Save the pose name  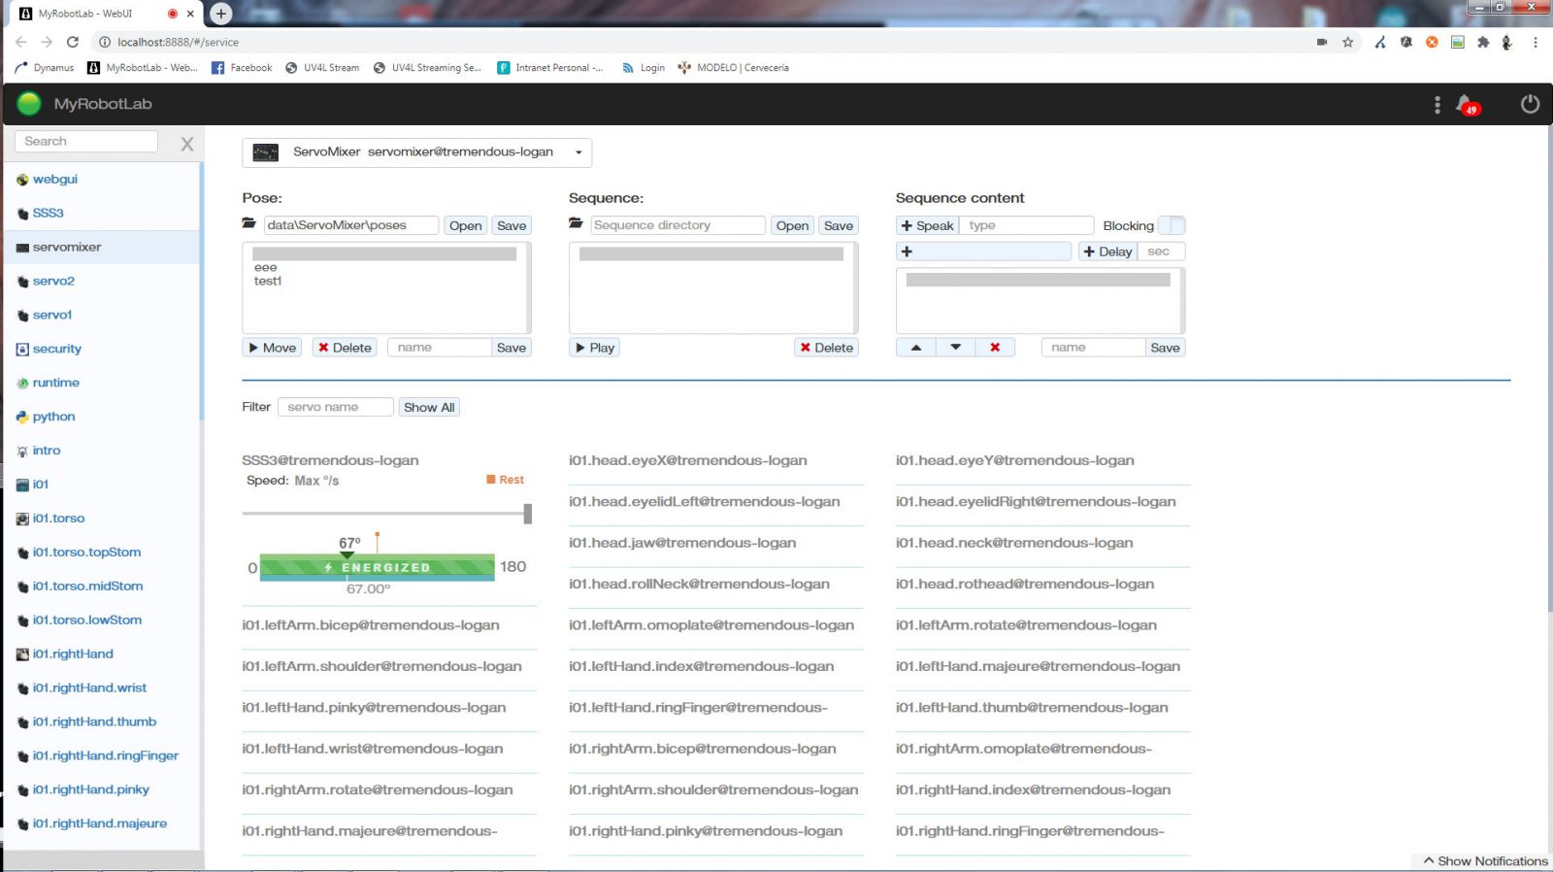[512, 348]
